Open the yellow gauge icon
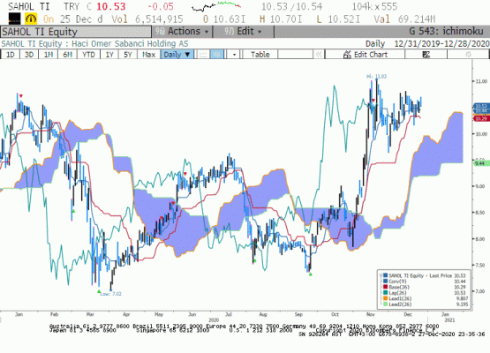 coord(31,19)
